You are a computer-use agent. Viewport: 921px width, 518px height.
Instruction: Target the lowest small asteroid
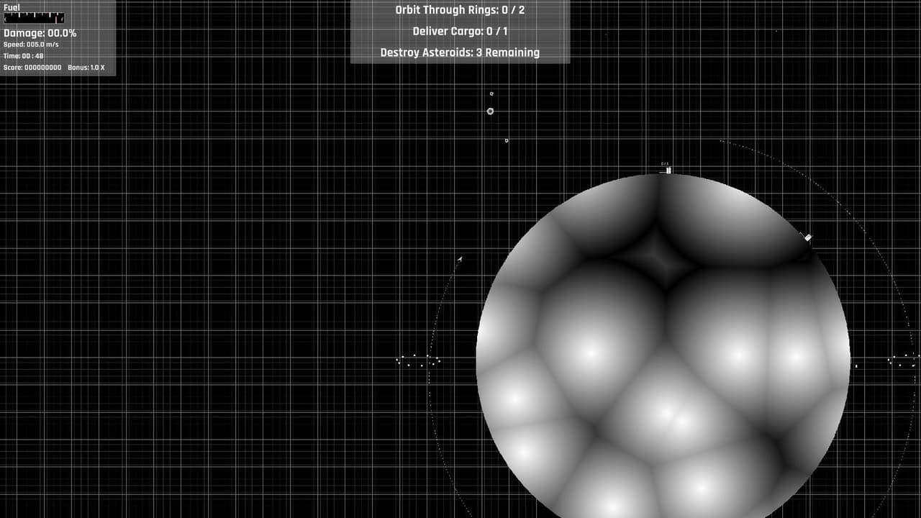point(507,140)
